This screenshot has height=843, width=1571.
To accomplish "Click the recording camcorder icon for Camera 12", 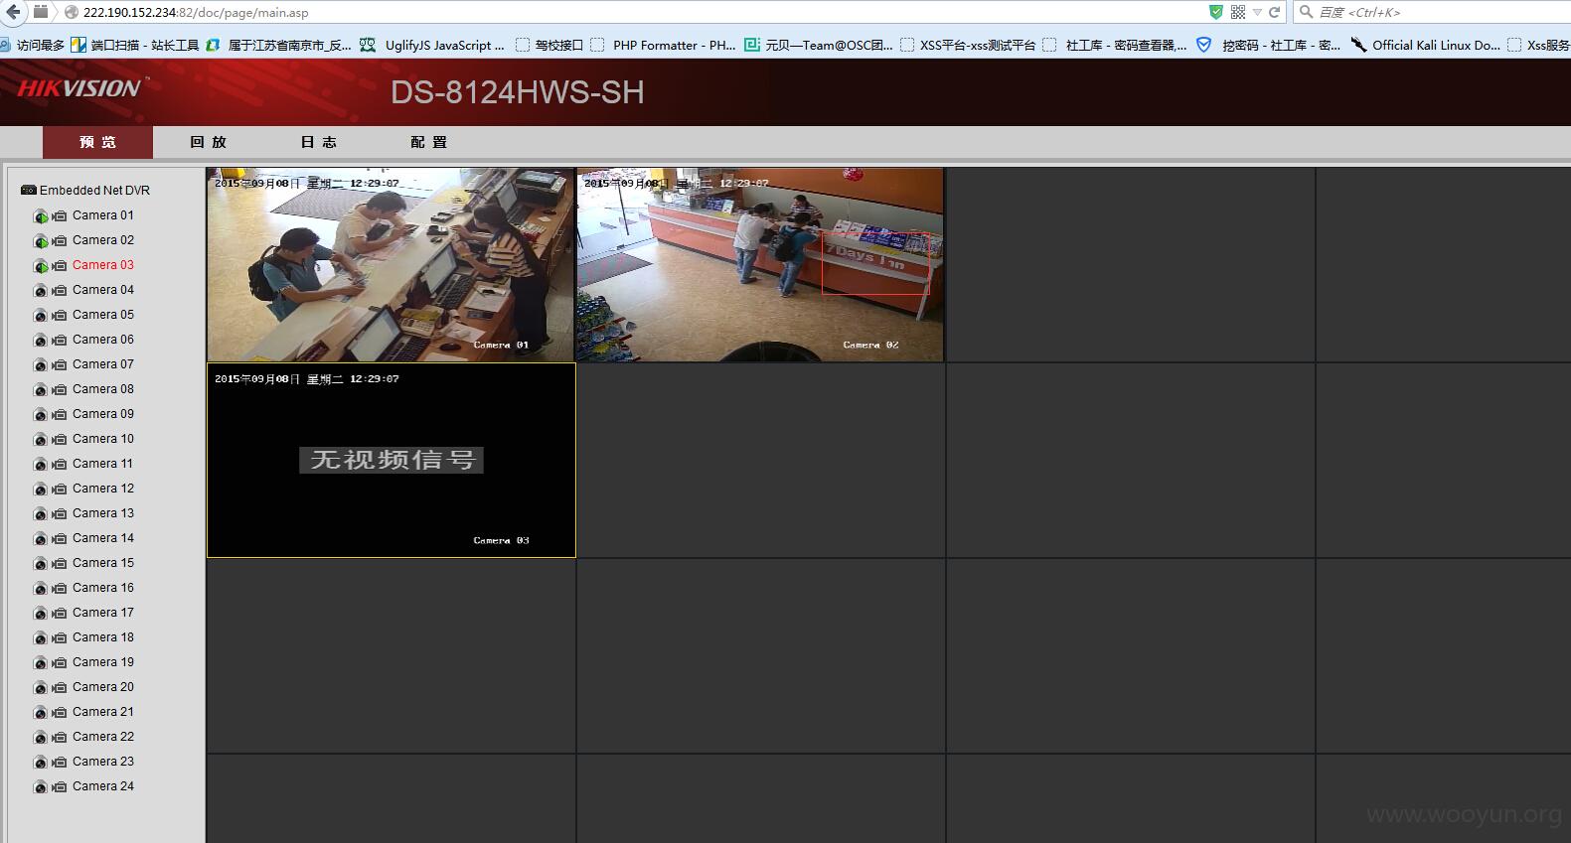I will click(x=60, y=489).
